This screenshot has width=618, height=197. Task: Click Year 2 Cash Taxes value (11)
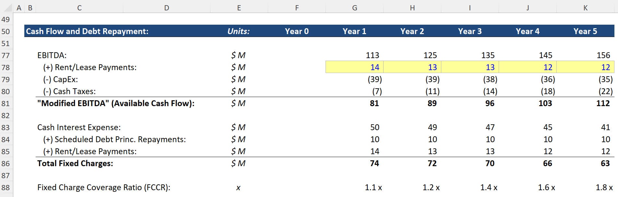[x=432, y=92]
